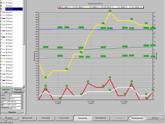The width and height of the screenshot is (165, 124).
Task: Click red color swatch of 4П Ампл 1
Action: [x=4, y=56]
